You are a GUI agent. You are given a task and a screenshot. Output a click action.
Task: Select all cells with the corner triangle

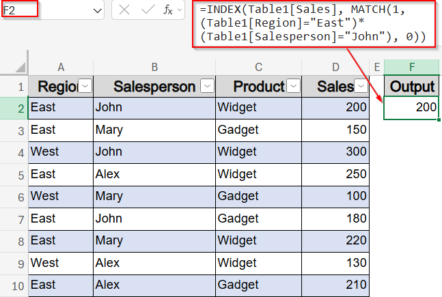coord(20,67)
